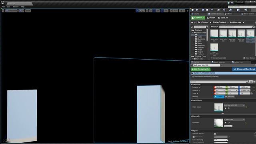Open View Options in content browser

pos(249,58)
